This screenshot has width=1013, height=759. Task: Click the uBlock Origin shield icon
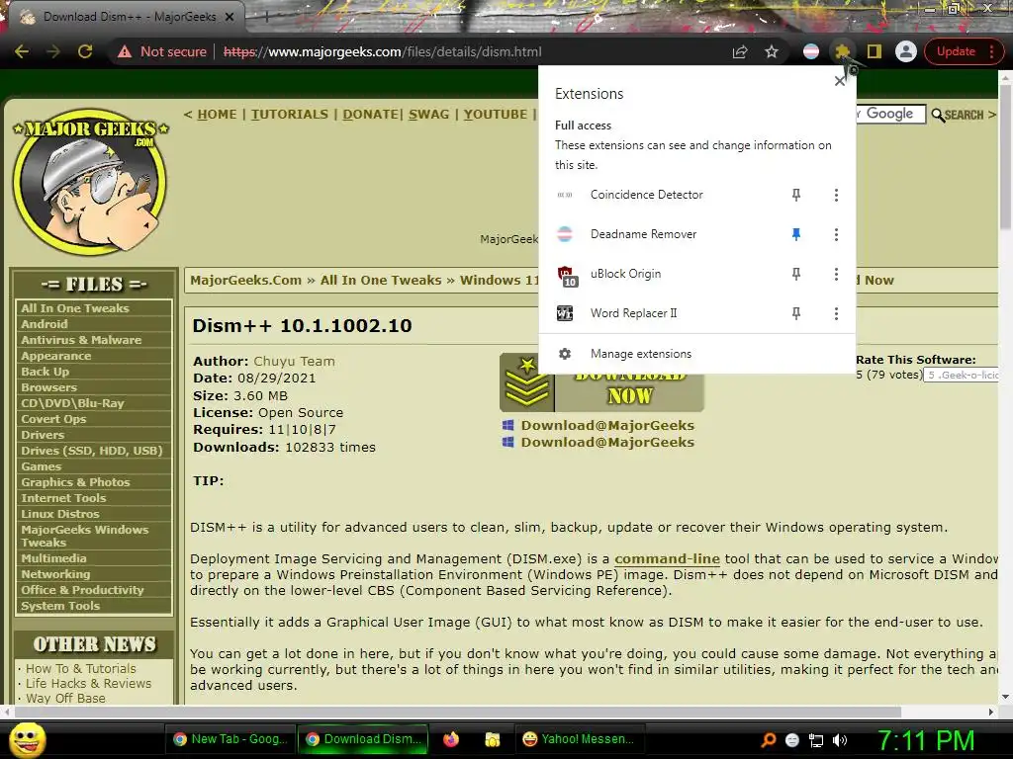tap(566, 275)
